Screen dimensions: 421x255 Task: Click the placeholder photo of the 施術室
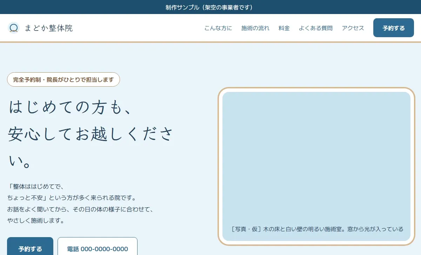pos(316,166)
